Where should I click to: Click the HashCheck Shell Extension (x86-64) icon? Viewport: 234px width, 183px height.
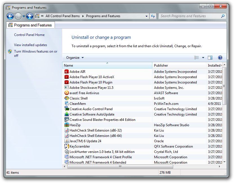[x=66, y=135]
